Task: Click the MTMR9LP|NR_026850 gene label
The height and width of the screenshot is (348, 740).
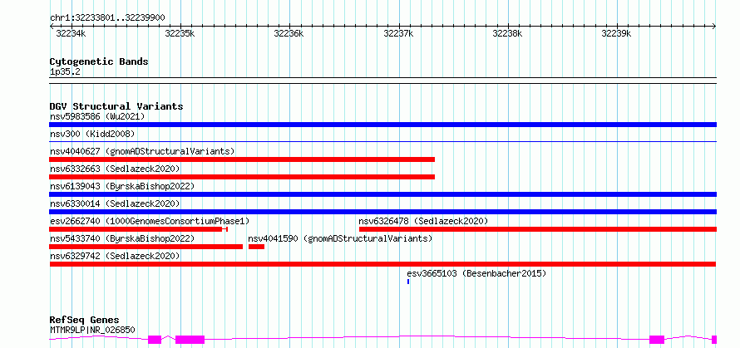Action: point(92,330)
